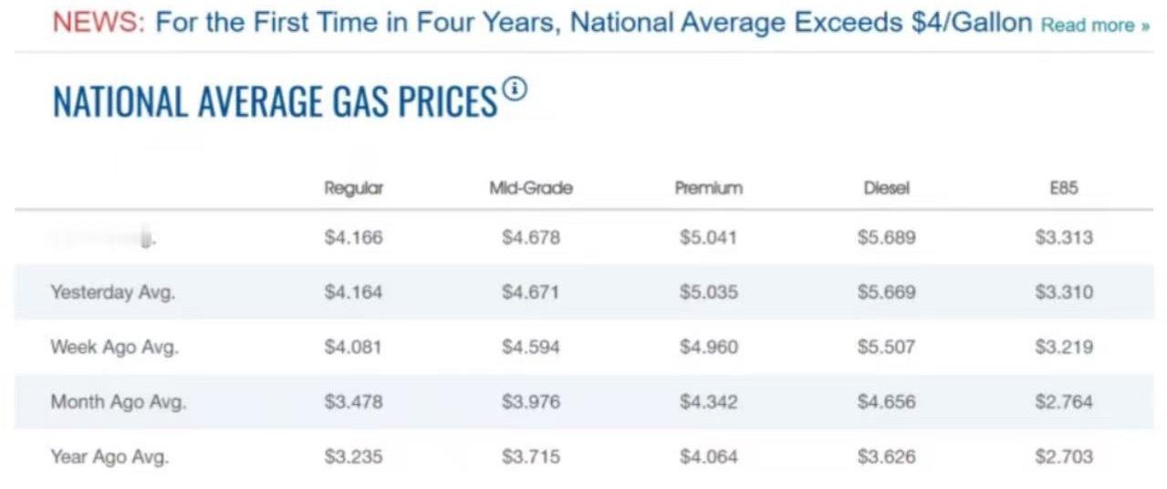The width and height of the screenshot is (1167, 489).
Task: Click the Diesel column header
Action: (x=886, y=189)
